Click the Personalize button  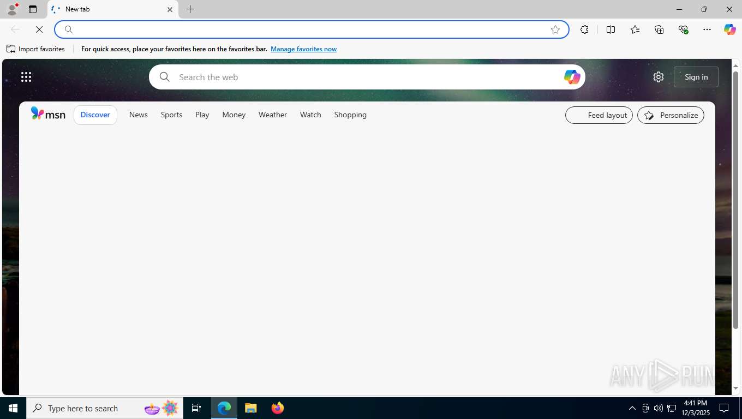pos(671,115)
